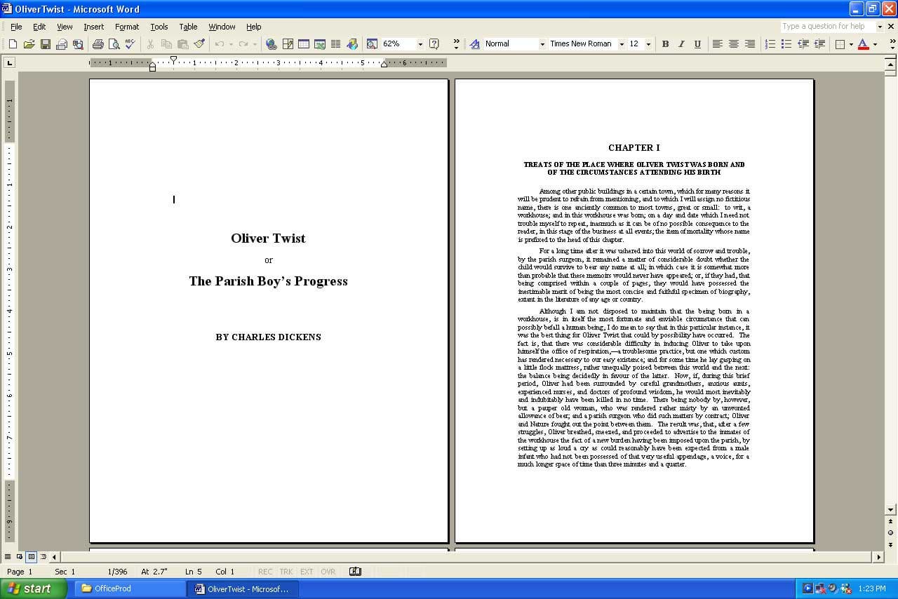Toggle Bold formatting

point(665,44)
